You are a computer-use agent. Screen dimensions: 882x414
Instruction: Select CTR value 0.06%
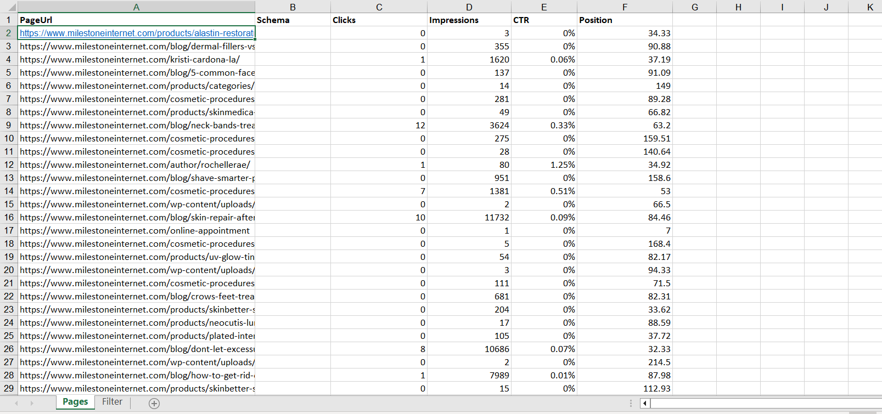coord(544,59)
